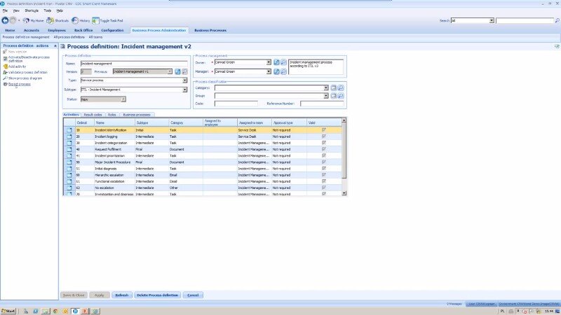Click the Refresh button
Viewport: 561px width, 315px height.
tap(121, 295)
